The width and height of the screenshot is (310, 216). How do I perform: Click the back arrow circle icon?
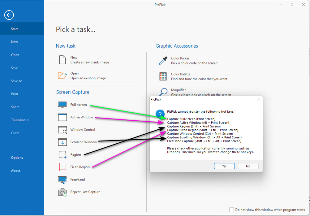point(9,15)
